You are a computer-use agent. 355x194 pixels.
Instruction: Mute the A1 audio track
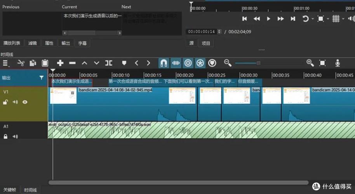click(x=15, y=137)
